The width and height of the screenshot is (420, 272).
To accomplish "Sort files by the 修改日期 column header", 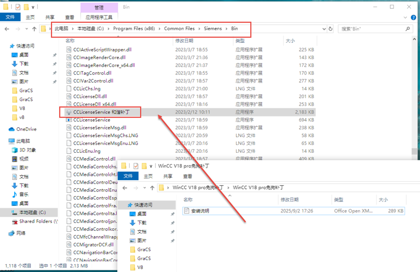I will [x=185, y=41].
